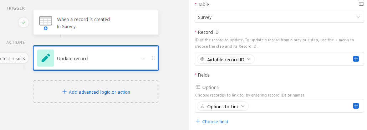Click the In Survey subtitle text
The height and width of the screenshot is (130, 367).
[66, 27]
